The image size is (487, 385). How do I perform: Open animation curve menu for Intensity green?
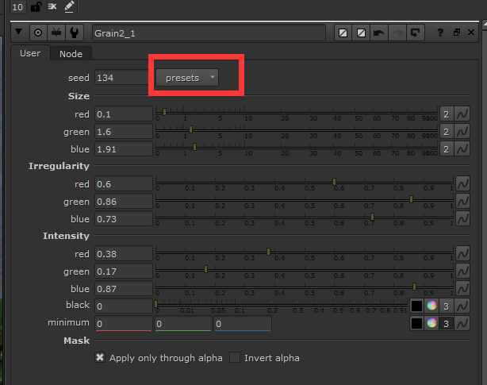(x=462, y=271)
